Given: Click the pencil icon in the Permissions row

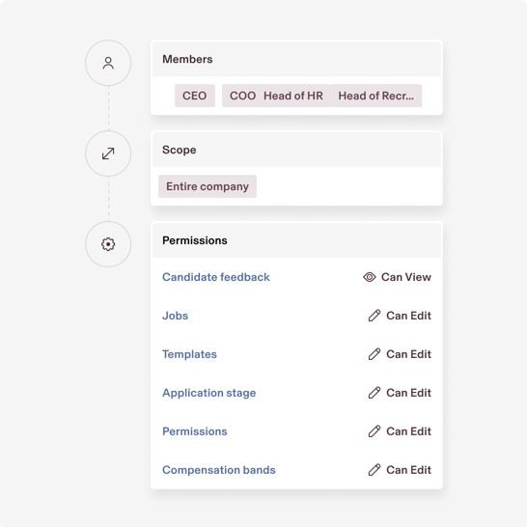Looking at the screenshot, I should coord(374,431).
